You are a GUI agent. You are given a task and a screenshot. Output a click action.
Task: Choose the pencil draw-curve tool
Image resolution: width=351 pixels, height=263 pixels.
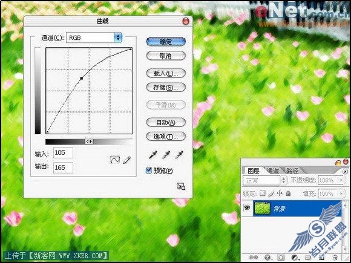click(126, 160)
